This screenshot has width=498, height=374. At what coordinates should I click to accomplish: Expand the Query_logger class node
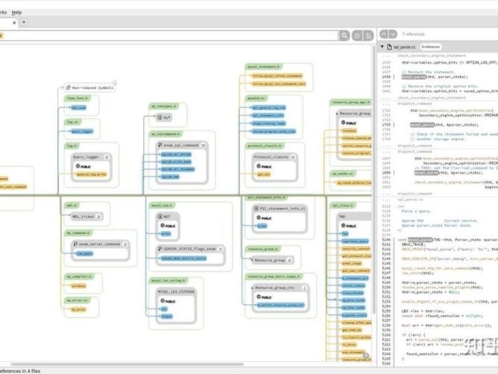tap(106, 157)
